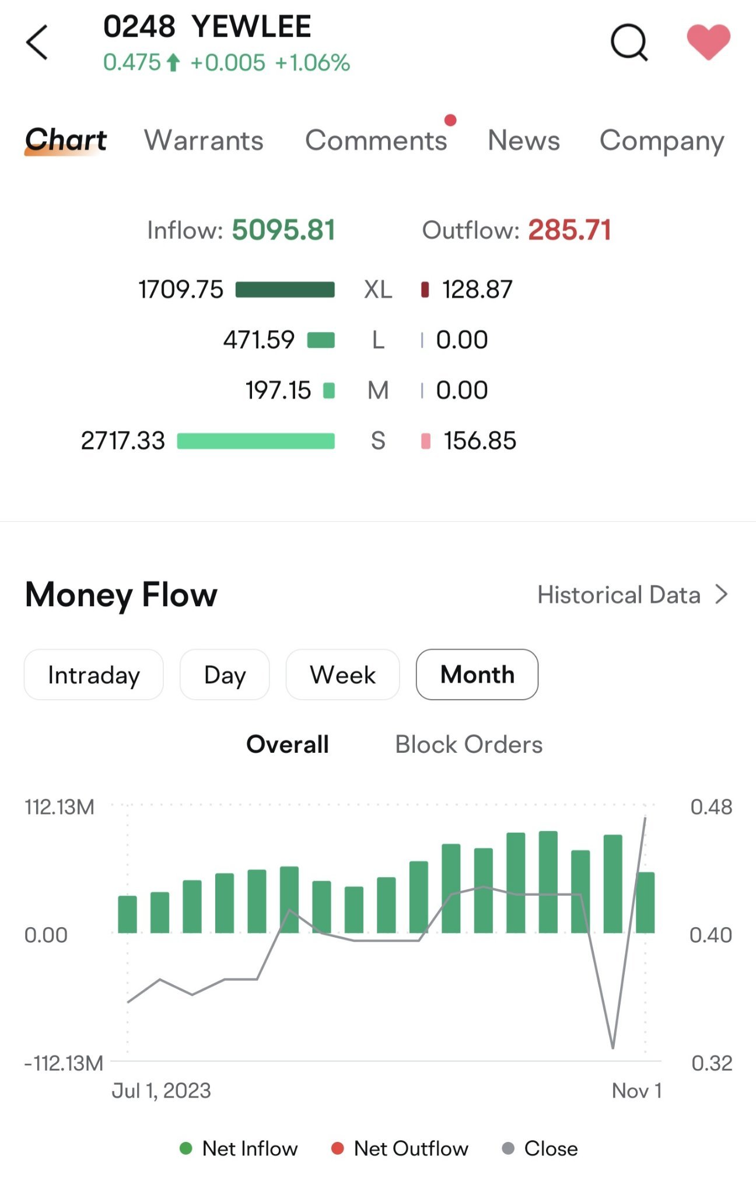Tap the Money Flow heading
756x1195 pixels.
[x=121, y=595]
